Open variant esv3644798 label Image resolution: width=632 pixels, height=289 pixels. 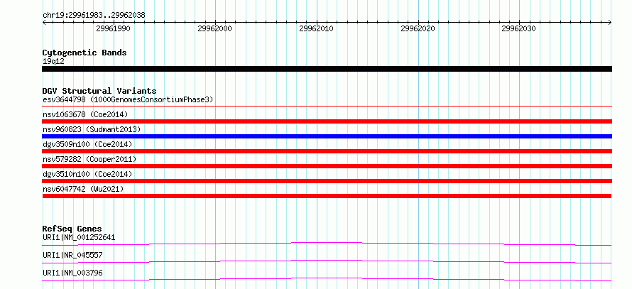(x=128, y=99)
